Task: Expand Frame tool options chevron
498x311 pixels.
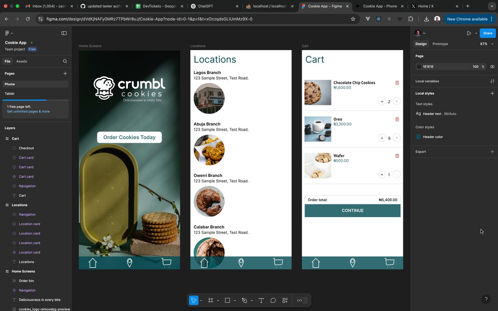Action: pos(218,301)
